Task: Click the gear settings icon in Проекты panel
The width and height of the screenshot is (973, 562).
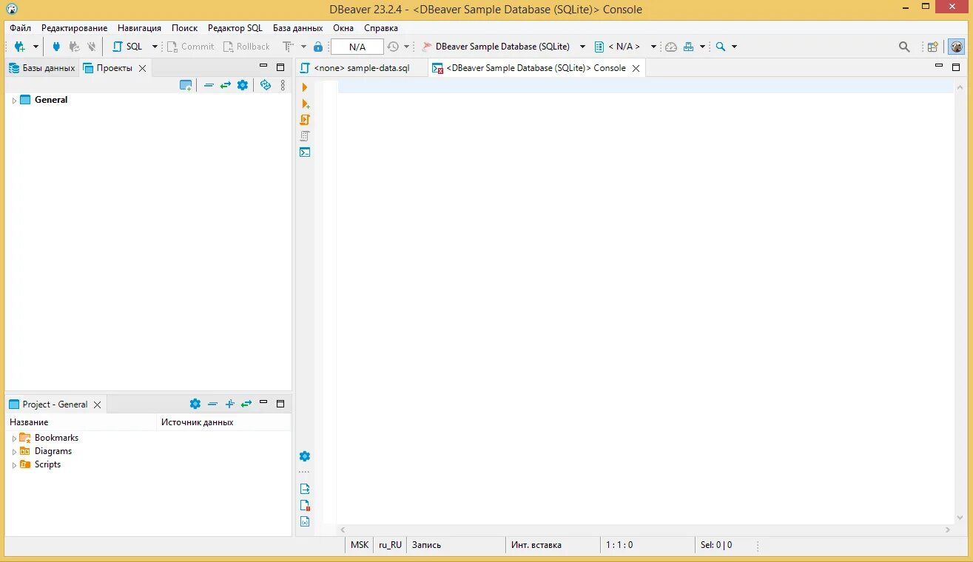Action: tap(243, 85)
